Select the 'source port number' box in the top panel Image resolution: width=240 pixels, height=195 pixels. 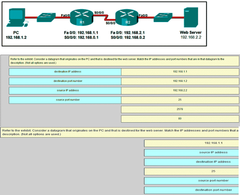tap(65, 100)
